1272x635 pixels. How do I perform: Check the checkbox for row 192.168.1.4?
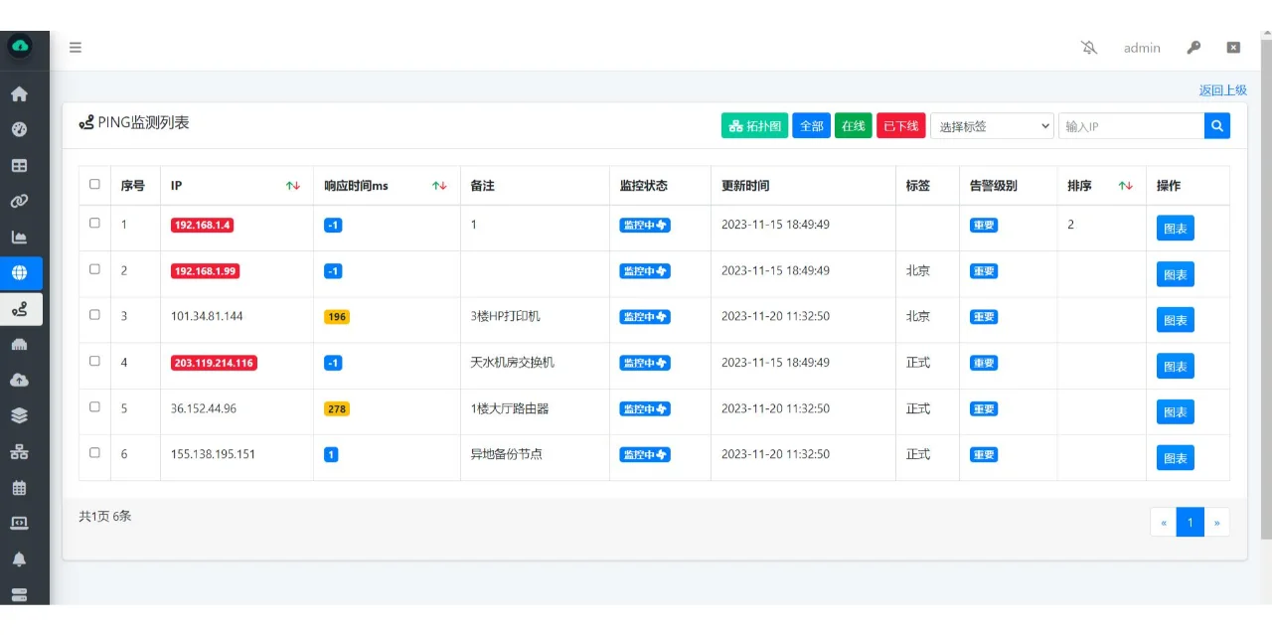click(x=94, y=224)
